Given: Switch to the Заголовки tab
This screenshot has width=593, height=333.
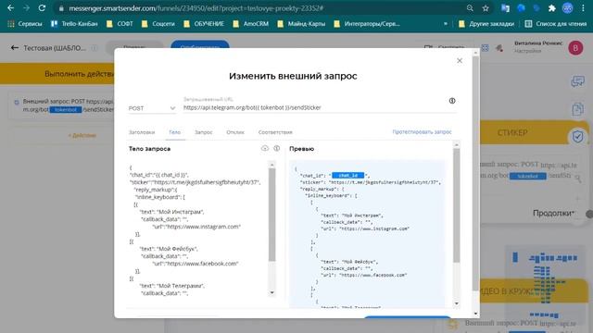Looking at the screenshot, I should pyautogui.click(x=142, y=132).
